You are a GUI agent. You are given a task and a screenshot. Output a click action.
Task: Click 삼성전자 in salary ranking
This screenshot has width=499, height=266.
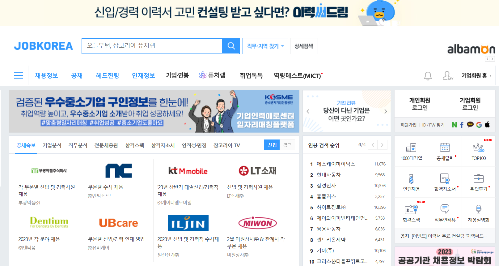pyautogui.click(x=326, y=186)
